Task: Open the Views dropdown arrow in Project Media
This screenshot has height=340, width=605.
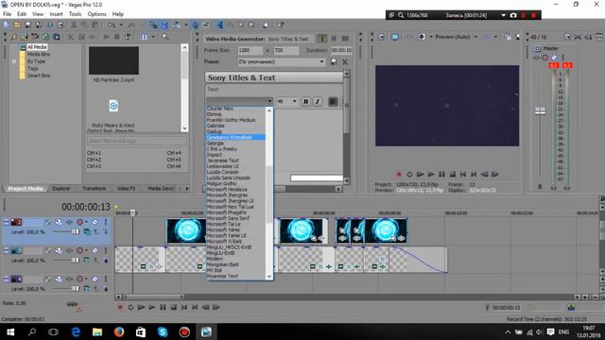Action: tap(153, 37)
